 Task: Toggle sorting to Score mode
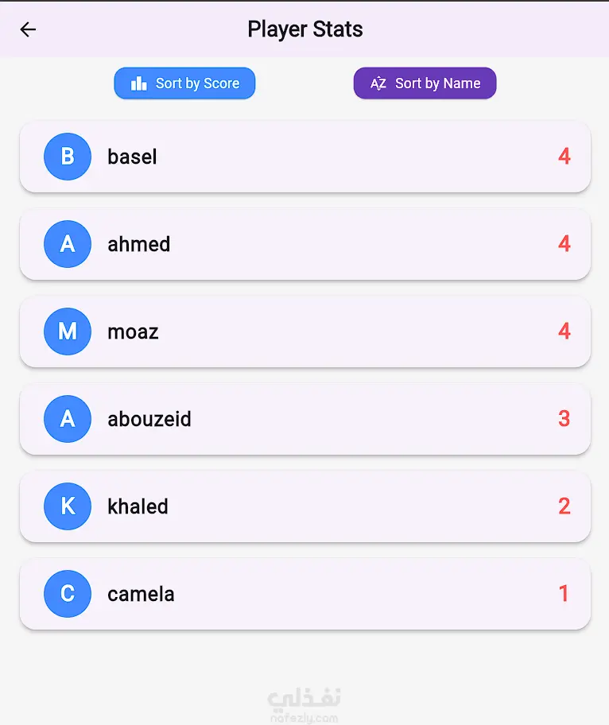click(184, 83)
